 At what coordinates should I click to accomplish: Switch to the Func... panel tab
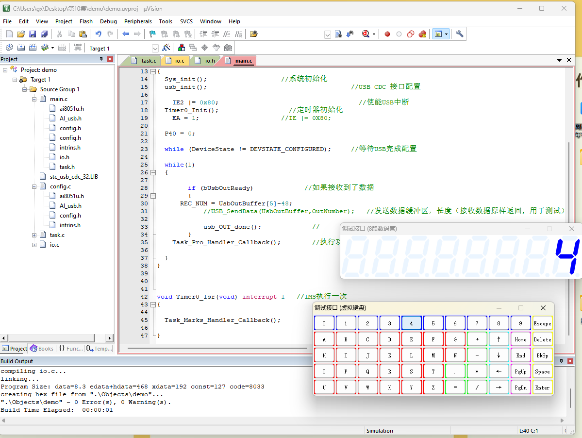[71, 349]
